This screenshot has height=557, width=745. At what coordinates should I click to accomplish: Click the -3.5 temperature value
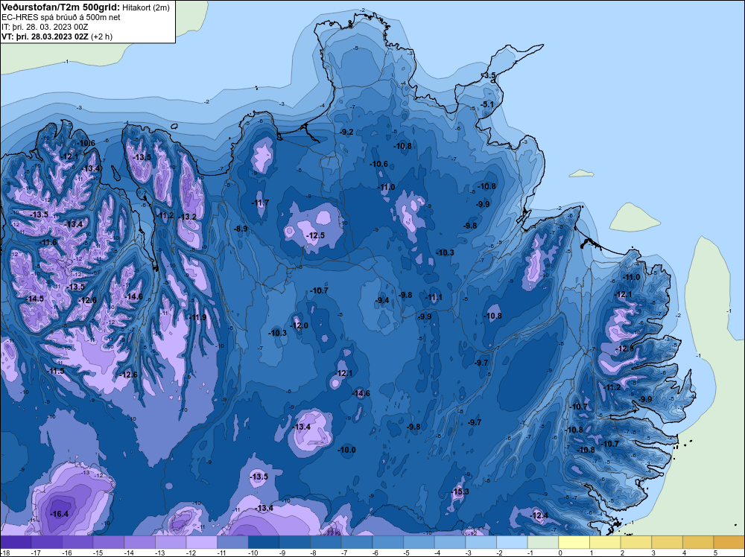(x=489, y=75)
